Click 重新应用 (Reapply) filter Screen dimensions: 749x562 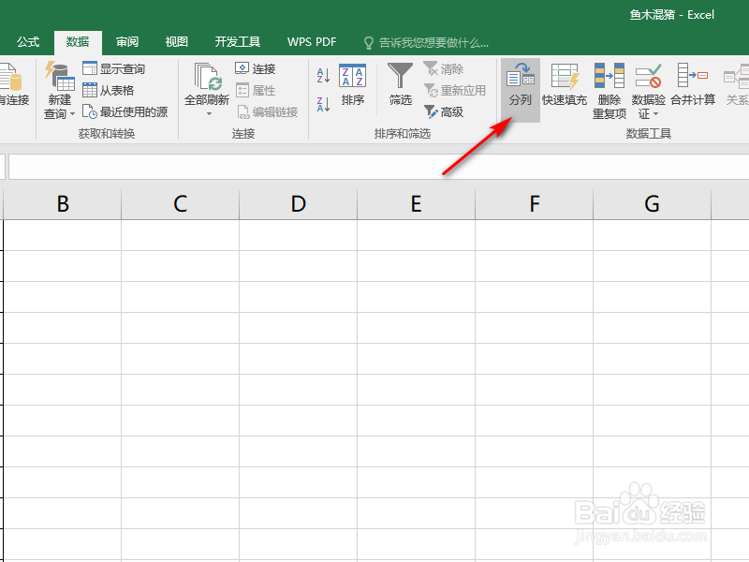(x=455, y=90)
